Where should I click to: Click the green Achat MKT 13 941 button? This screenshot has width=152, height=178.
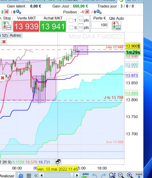(x=53, y=26)
